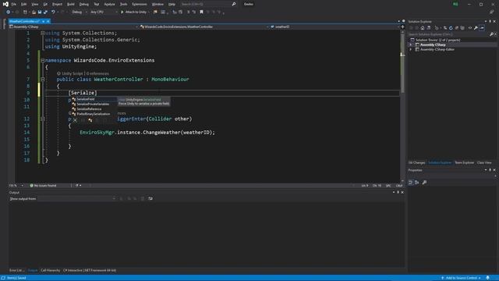499x281 pixels.
Task: Click the Navigate Backward toolbar icon
Action: [9, 12]
